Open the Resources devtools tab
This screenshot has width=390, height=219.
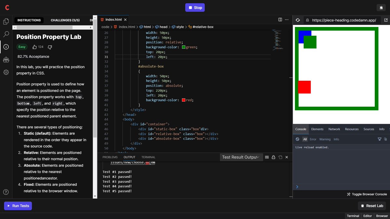click(x=352, y=129)
